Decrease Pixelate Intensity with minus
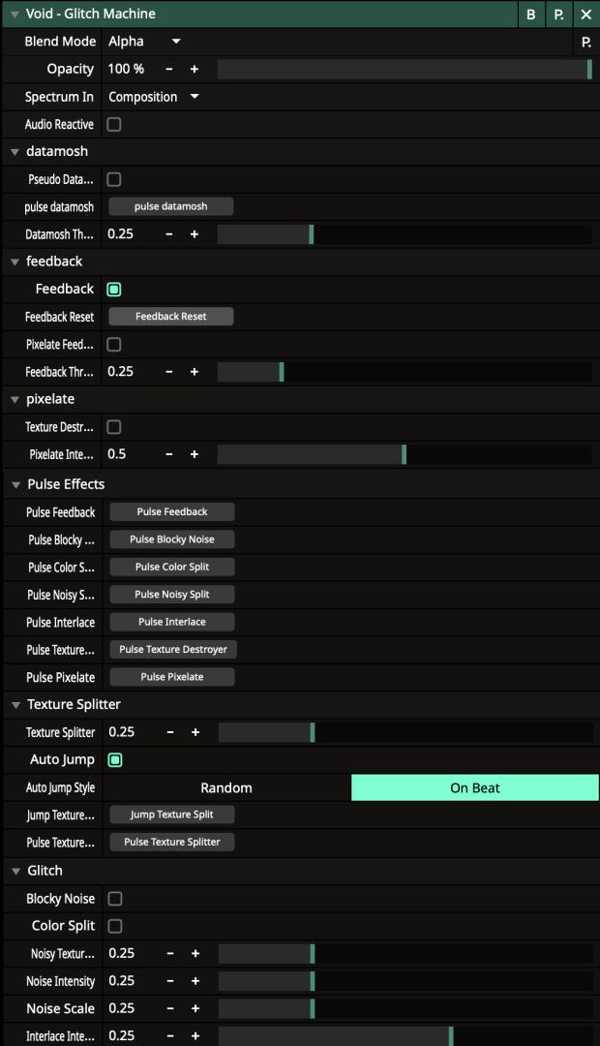Viewport: 600px width, 1046px height. point(169,454)
